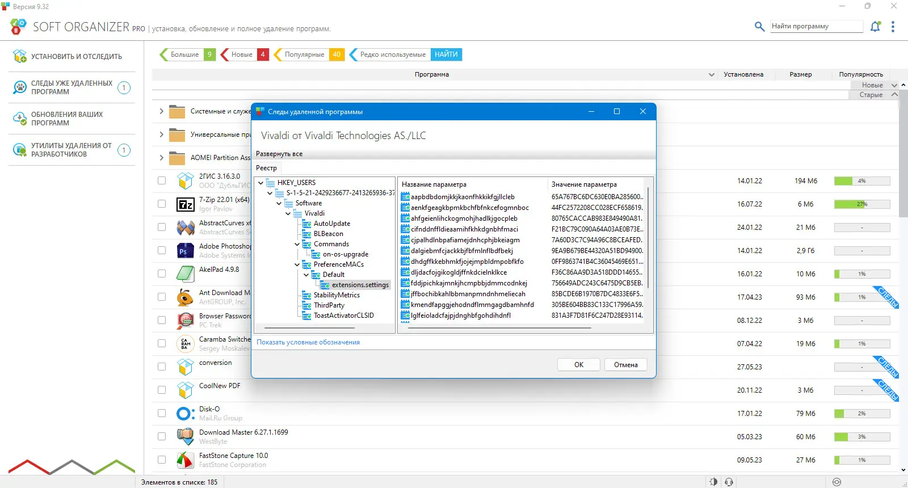This screenshot has width=908, height=488.
Task: Click the Caramba Switcher program icon
Action: click(x=186, y=344)
